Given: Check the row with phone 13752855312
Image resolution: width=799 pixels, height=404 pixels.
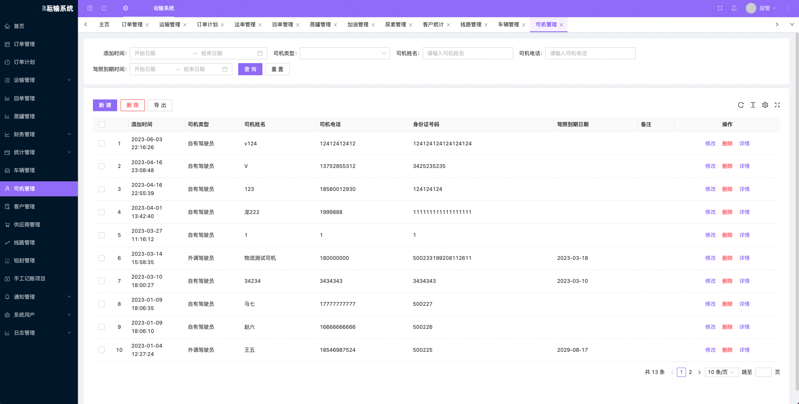Looking at the screenshot, I should 101,166.
